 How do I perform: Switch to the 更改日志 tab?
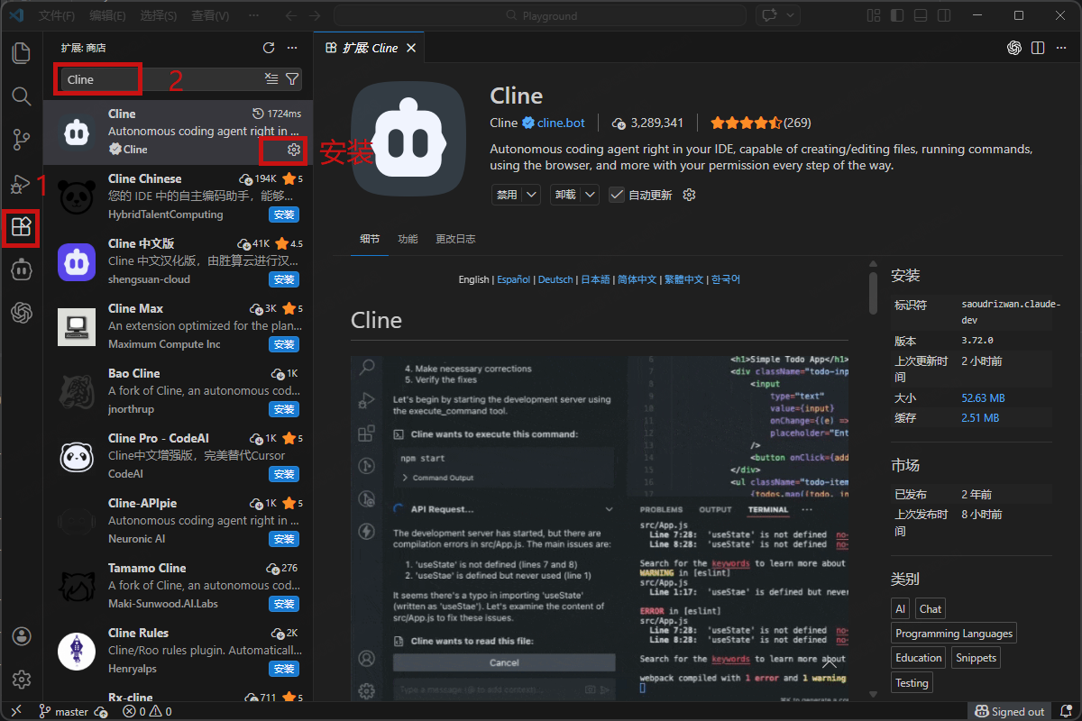pos(455,239)
